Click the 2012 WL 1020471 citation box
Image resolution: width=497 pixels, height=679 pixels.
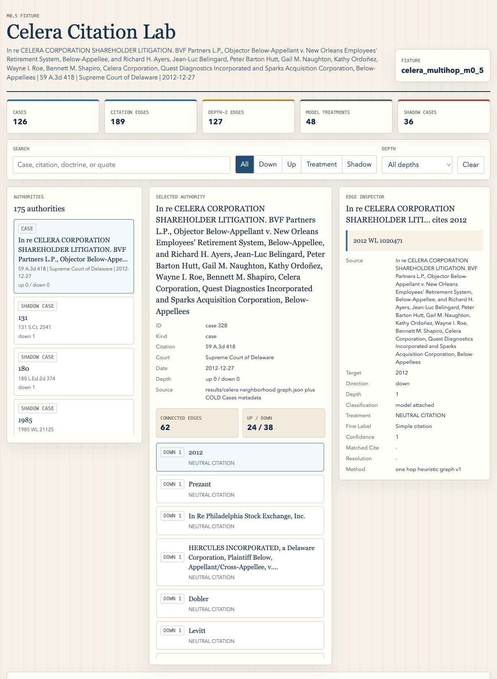point(415,241)
